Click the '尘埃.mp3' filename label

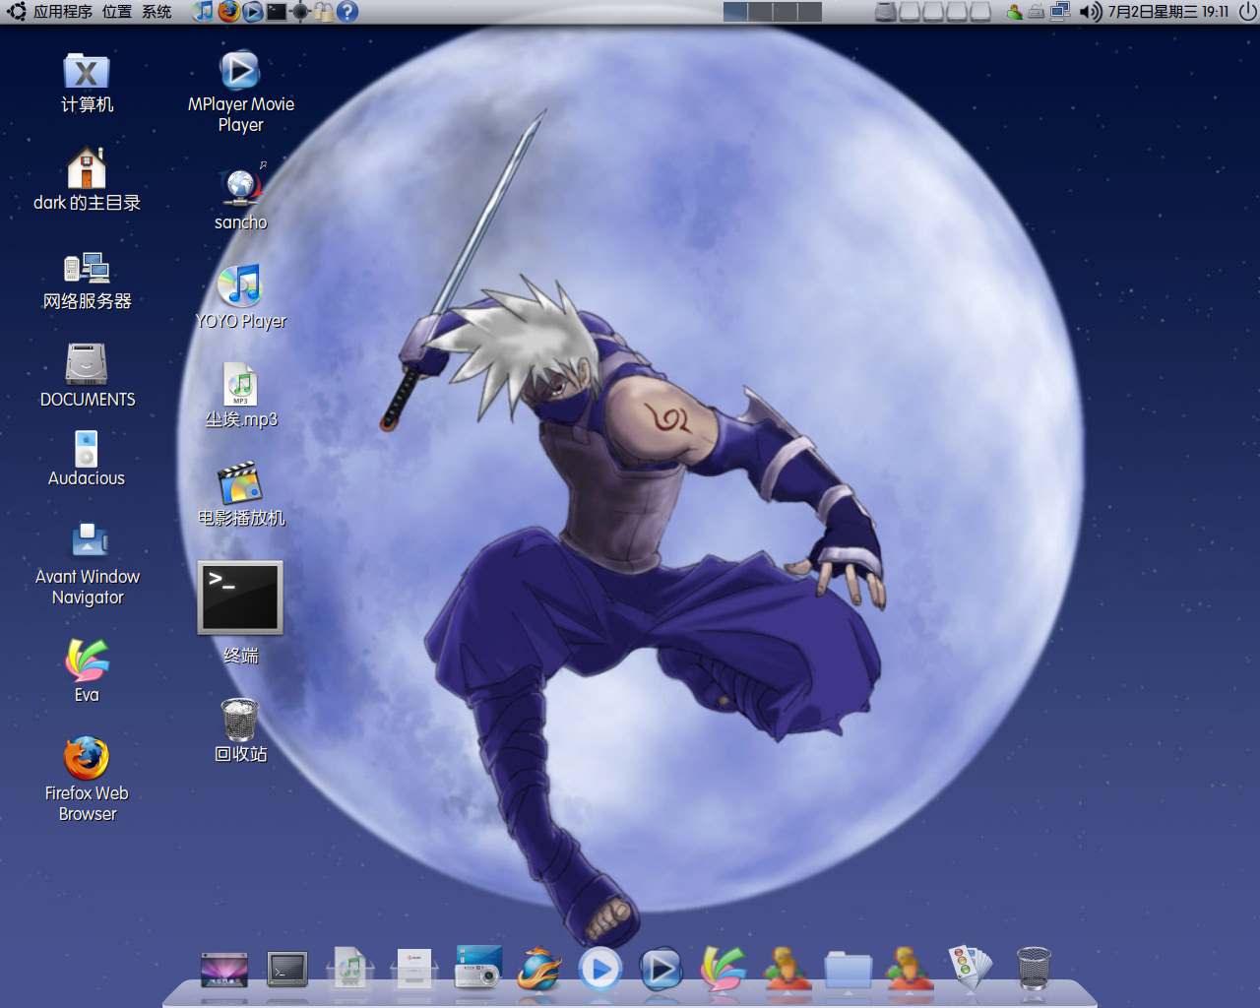pyautogui.click(x=241, y=419)
